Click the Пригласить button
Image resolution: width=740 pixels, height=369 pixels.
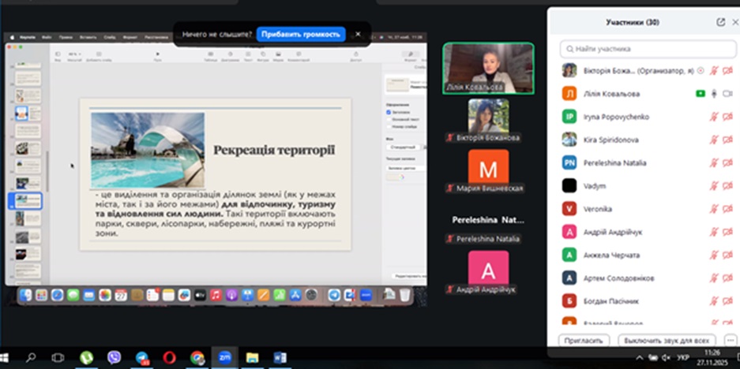pyautogui.click(x=584, y=341)
